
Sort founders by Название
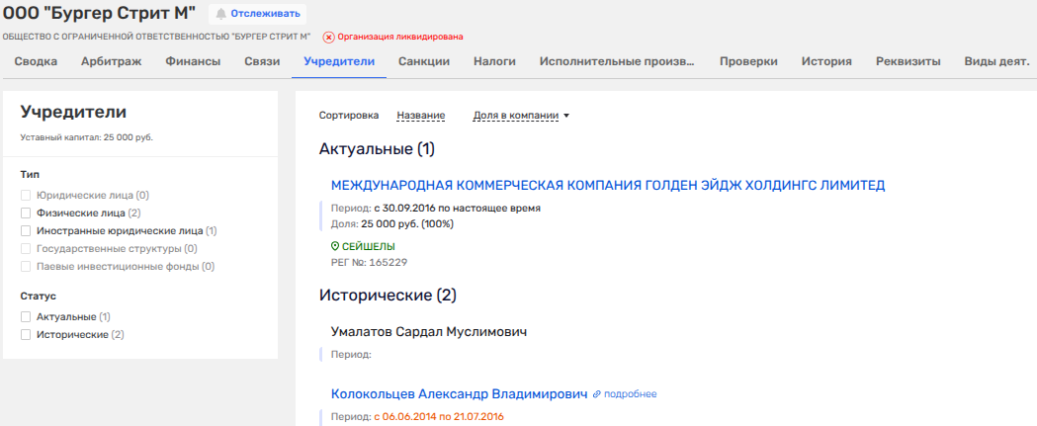(x=420, y=116)
